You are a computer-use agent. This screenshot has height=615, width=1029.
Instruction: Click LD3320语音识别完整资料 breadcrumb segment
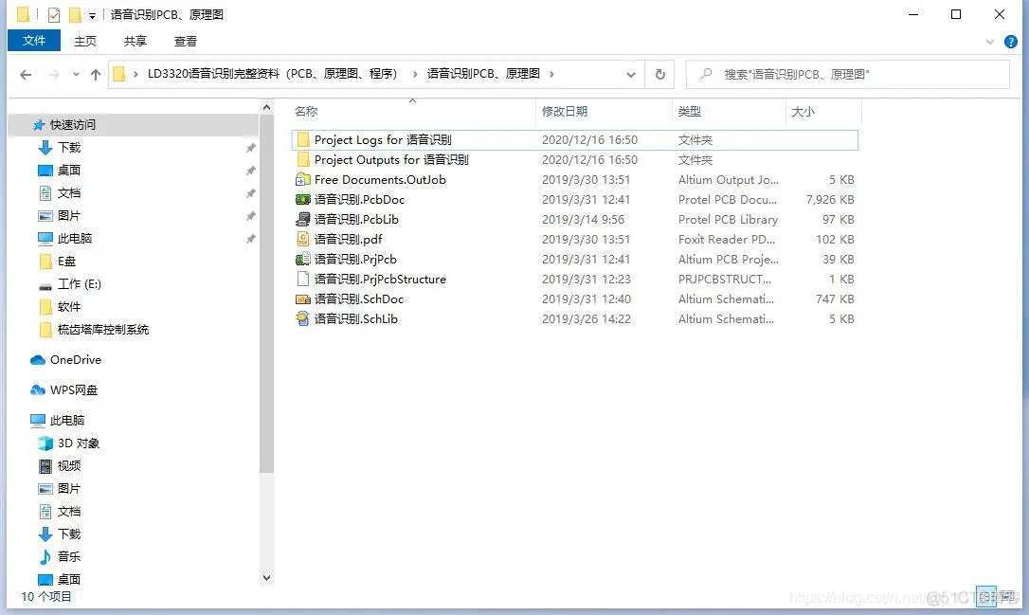point(272,74)
